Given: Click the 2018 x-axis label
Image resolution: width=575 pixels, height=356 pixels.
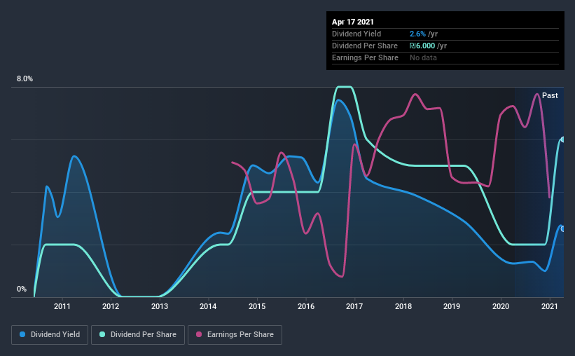Looking at the screenshot, I should point(403,306).
